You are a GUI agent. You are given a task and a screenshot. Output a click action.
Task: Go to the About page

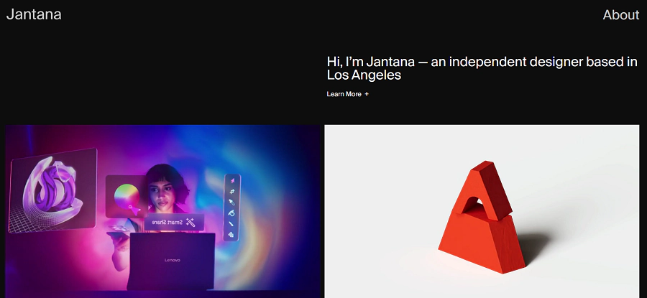coord(621,15)
